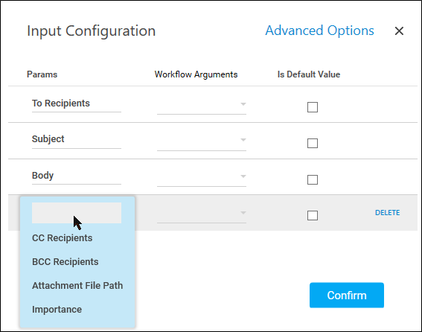
Task: Click the Body param field
Action: [x=77, y=176]
